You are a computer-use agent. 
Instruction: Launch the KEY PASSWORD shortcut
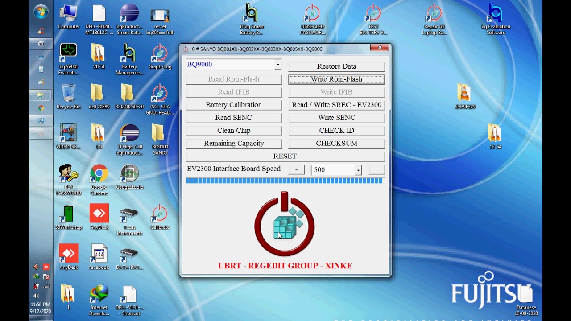click(69, 179)
